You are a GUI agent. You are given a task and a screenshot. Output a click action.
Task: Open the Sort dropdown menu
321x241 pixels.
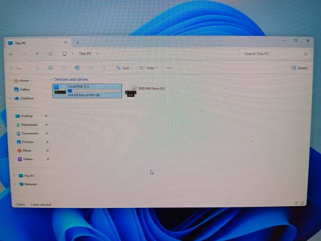point(125,68)
